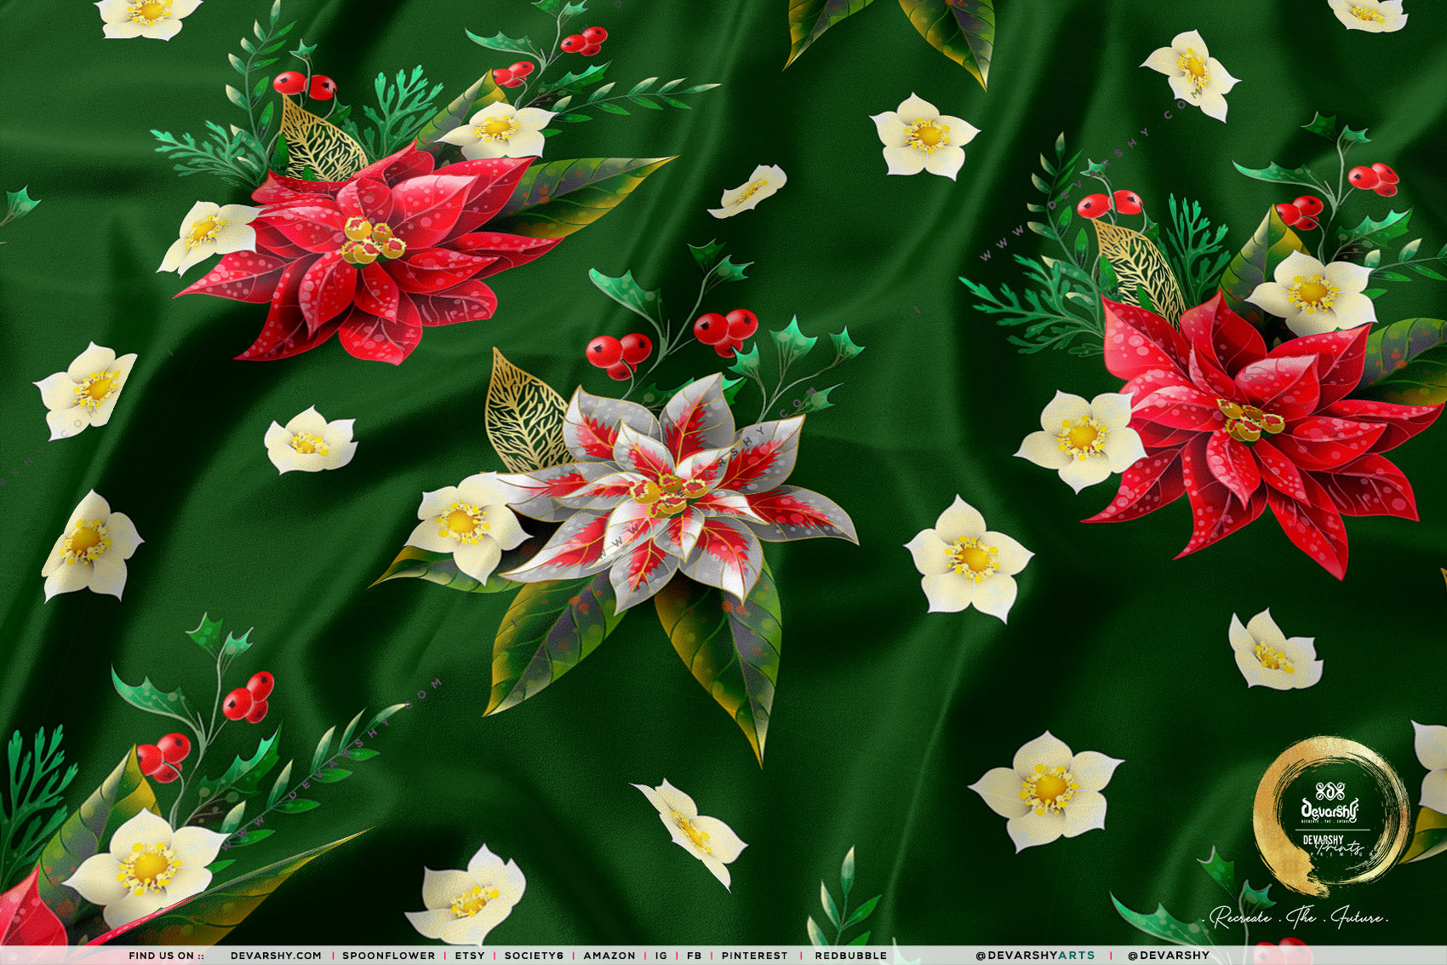Image resolution: width=1447 pixels, height=965 pixels.
Task: Click the yellow center of the silver poinsettia
Action: [x=662, y=494]
